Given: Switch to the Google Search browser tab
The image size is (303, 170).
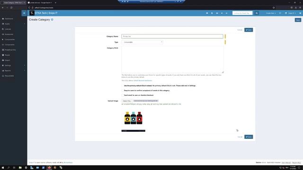Looking at the screenshot, I should click(40, 3).
